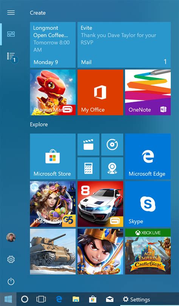Open the My Office tile

click(100, 92)
